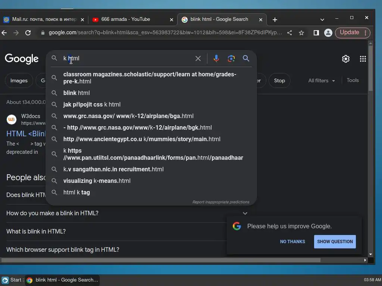This screenshot has width=382, height=286.
Task: Reload the current page
Action: [x=28, y=33]
